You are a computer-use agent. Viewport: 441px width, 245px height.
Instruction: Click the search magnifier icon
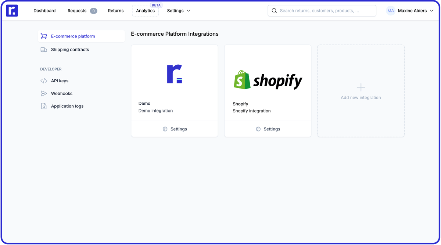point(274,11)
